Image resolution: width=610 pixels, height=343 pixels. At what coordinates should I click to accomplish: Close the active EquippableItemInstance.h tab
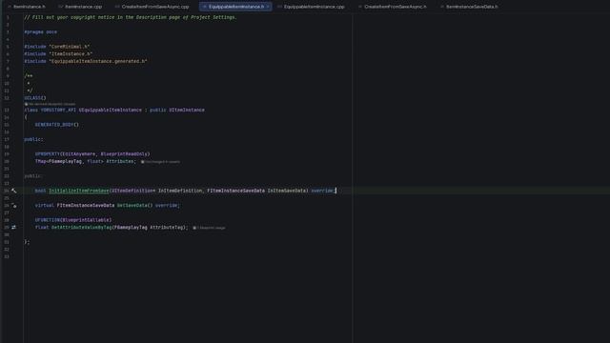point(268,7)
